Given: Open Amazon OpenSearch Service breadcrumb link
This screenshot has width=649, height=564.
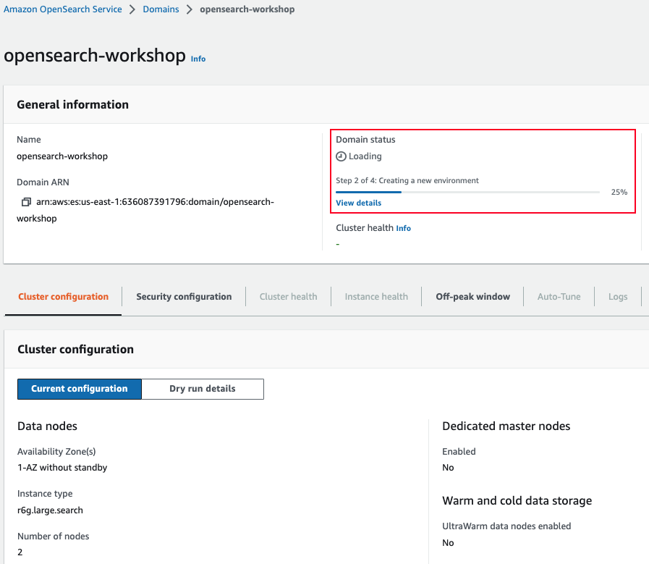Looking at the screenshot, I should click(x=63, y=9).
